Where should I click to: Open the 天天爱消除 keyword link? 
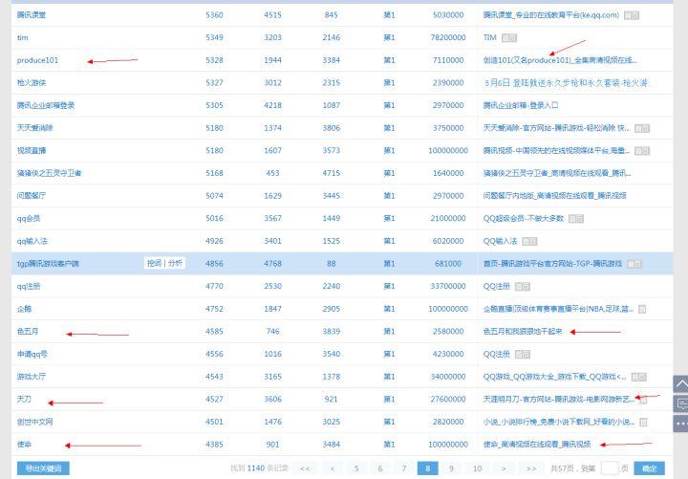34,128
